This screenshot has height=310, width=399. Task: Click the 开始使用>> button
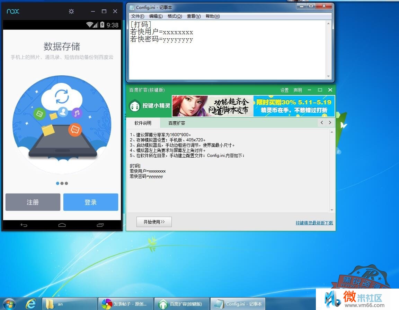(x=154, y=222)
